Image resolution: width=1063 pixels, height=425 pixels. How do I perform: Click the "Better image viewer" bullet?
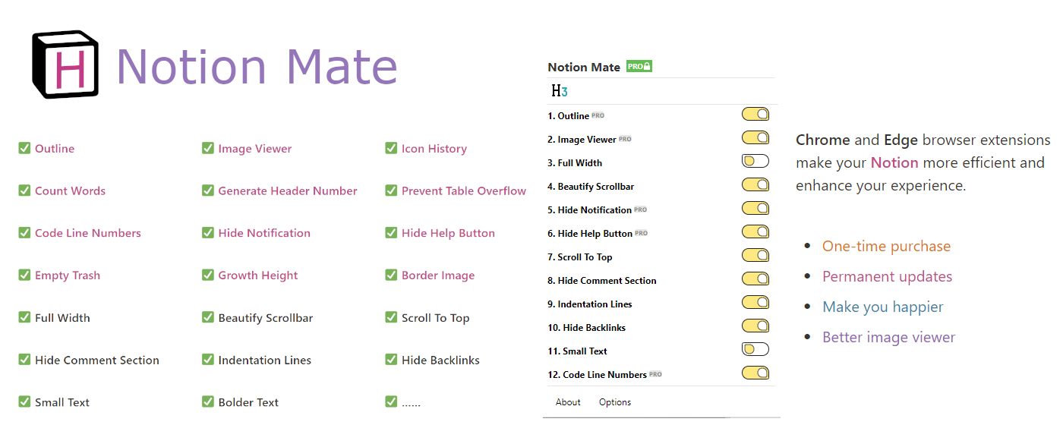(x=888, y=337)
